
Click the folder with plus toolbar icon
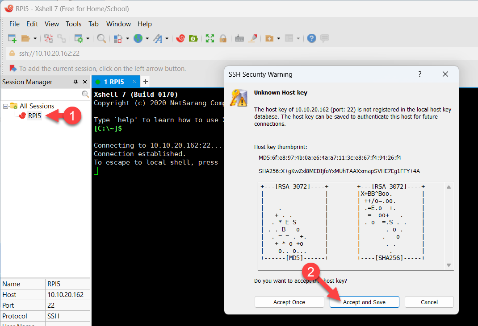pyautogui.click(x=269, y=38)
